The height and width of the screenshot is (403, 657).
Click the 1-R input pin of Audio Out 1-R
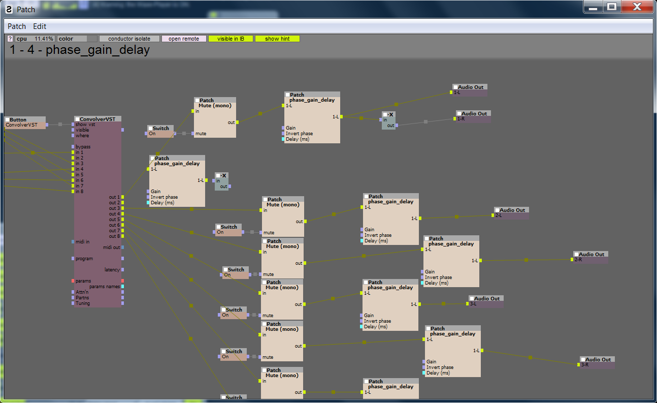click(454, 119)
